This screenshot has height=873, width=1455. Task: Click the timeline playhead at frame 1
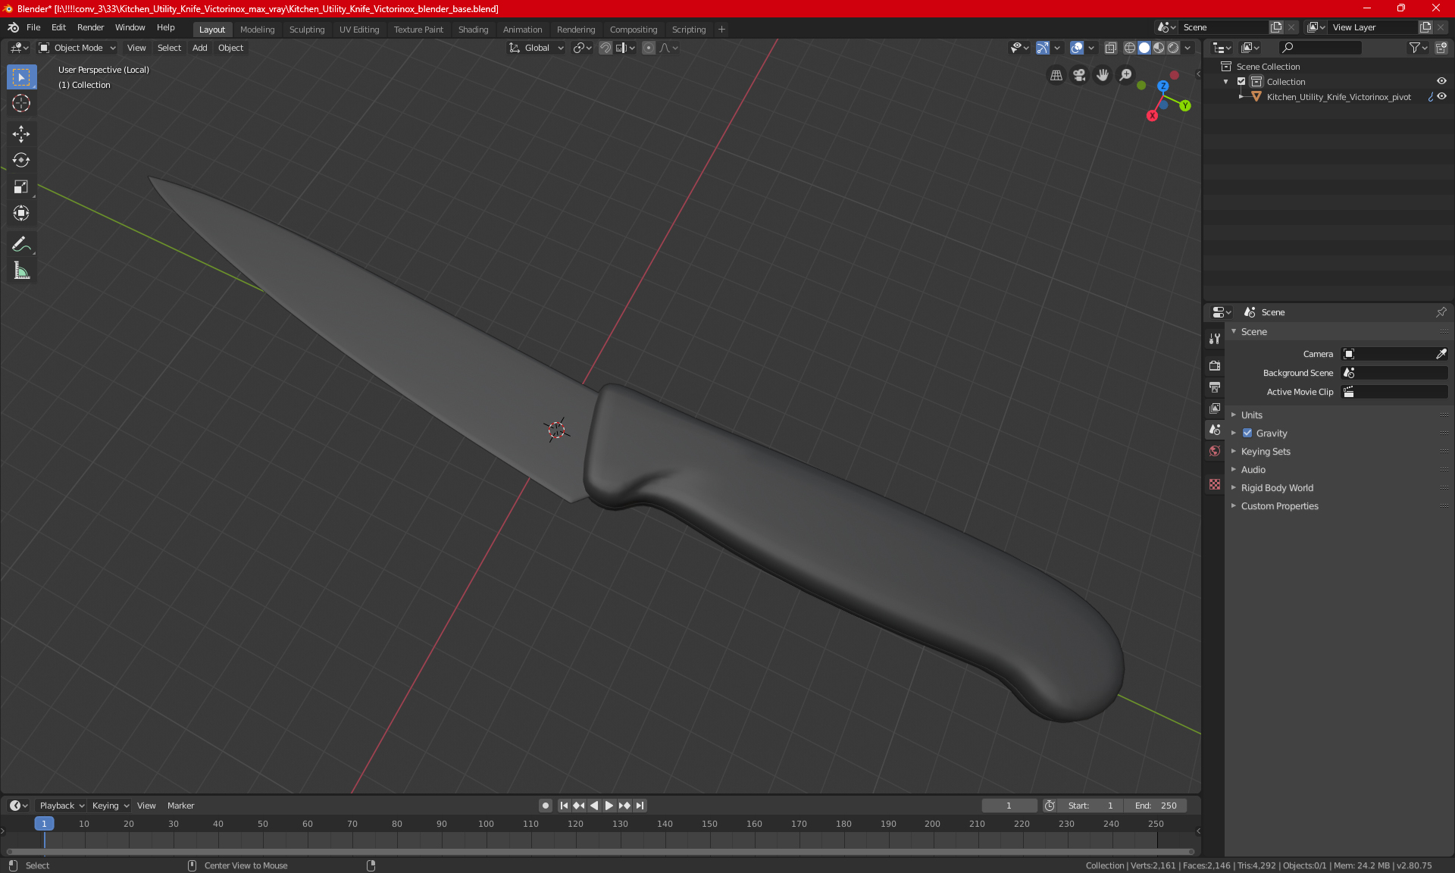[44, 824]
